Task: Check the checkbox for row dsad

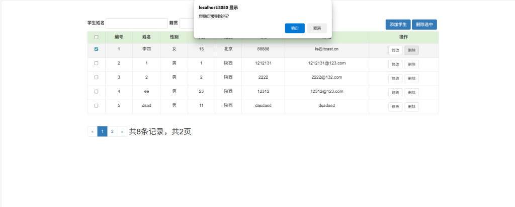Action: tap(96, 105)
